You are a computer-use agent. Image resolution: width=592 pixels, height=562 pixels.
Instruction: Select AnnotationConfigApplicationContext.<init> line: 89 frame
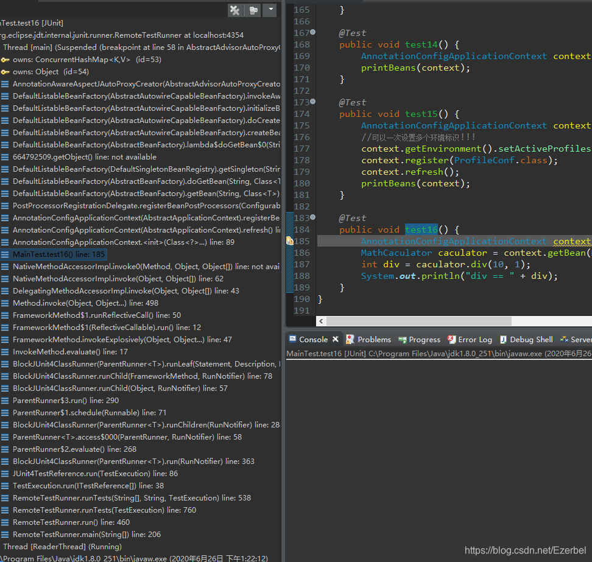tap(124, 242)
